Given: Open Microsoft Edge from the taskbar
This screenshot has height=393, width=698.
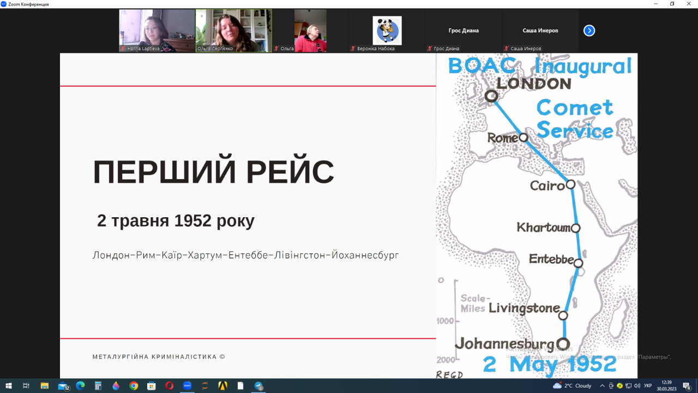Looking at the screenshot, I should coord(80,386).
